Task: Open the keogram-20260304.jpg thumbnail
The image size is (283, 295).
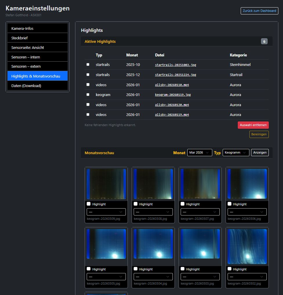Action: [153, 244]
